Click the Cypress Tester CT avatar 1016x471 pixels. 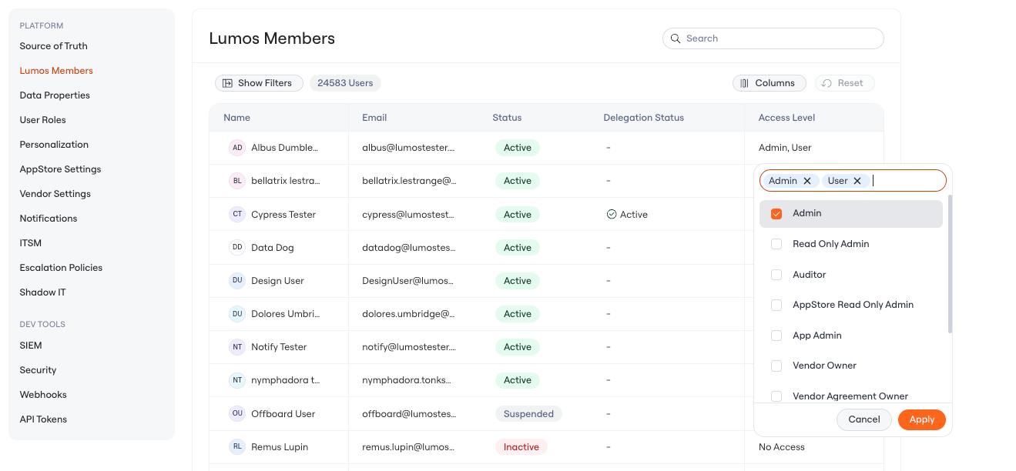coord(237,214)
